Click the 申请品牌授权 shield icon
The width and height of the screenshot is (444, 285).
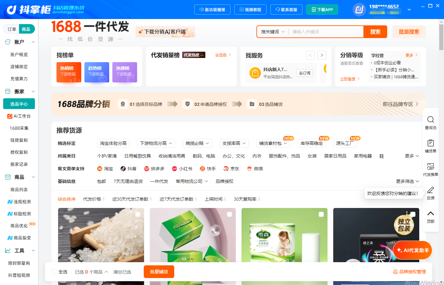(188, 104)
